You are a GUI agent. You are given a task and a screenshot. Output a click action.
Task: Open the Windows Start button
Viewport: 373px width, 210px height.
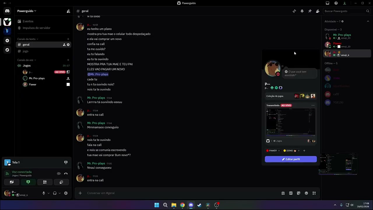click(x=157, y=205)
